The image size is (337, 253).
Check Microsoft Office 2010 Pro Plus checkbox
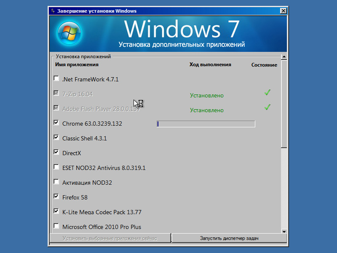tap(56, 226)
